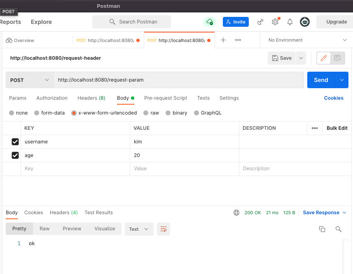Click the search magnifier in Search Postman
This screenshot has width=353, height=274.
pyautogui.click(x=112, y=21)
